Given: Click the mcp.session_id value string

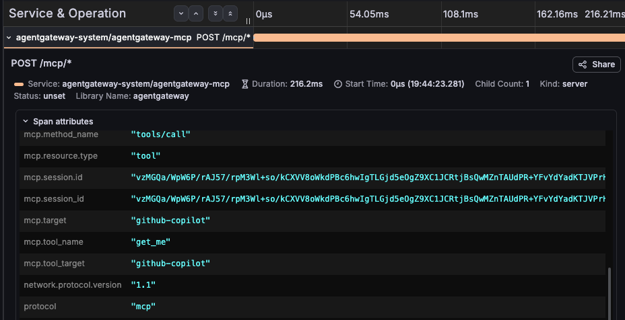Looking at the screenshot, I should (368, 199).
